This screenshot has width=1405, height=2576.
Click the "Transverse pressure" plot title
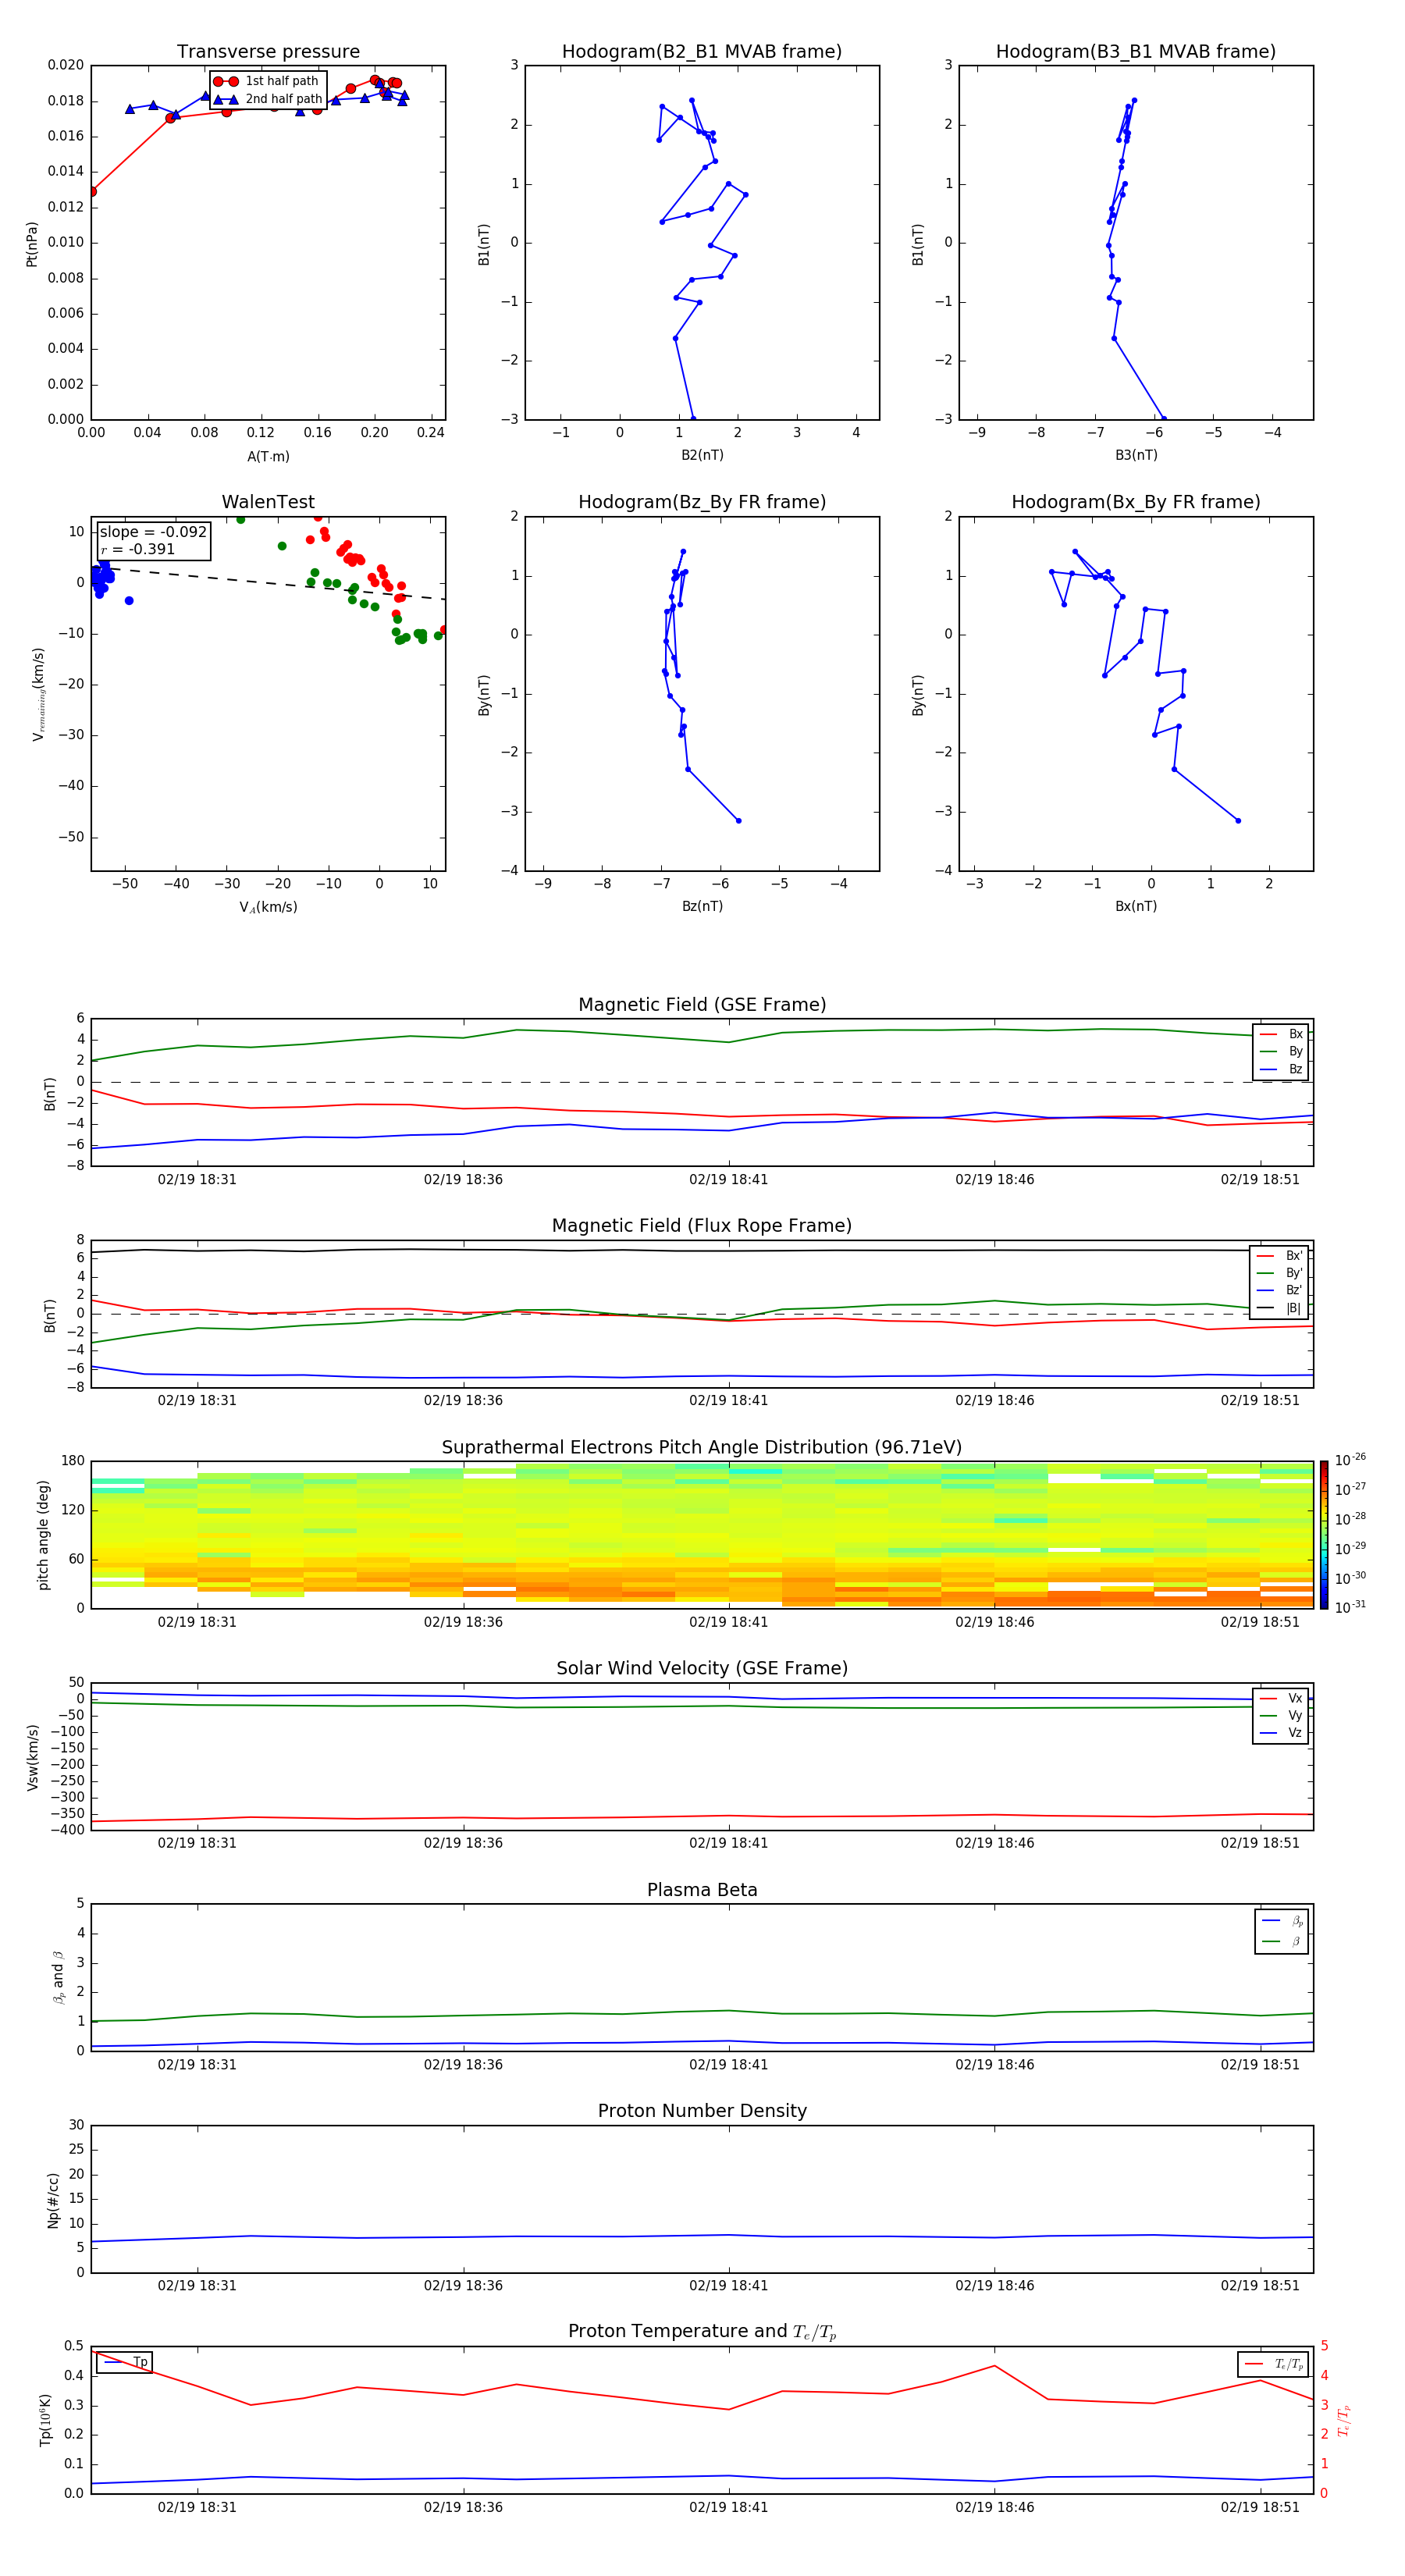268,52
